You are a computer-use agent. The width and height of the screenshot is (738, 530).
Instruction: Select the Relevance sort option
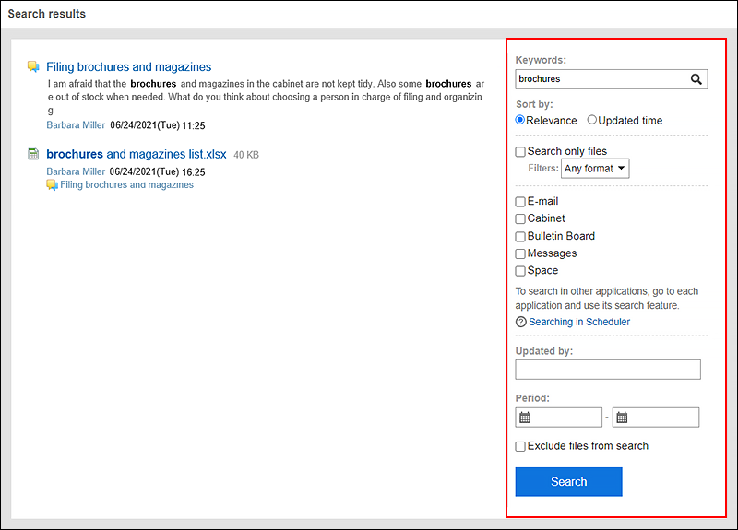[x=520, y=120]
